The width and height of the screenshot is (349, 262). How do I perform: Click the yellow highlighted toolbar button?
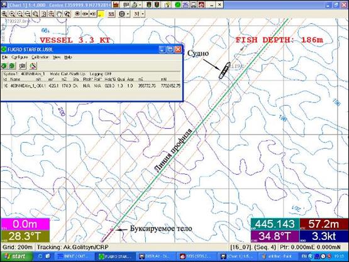click(101, 14)
